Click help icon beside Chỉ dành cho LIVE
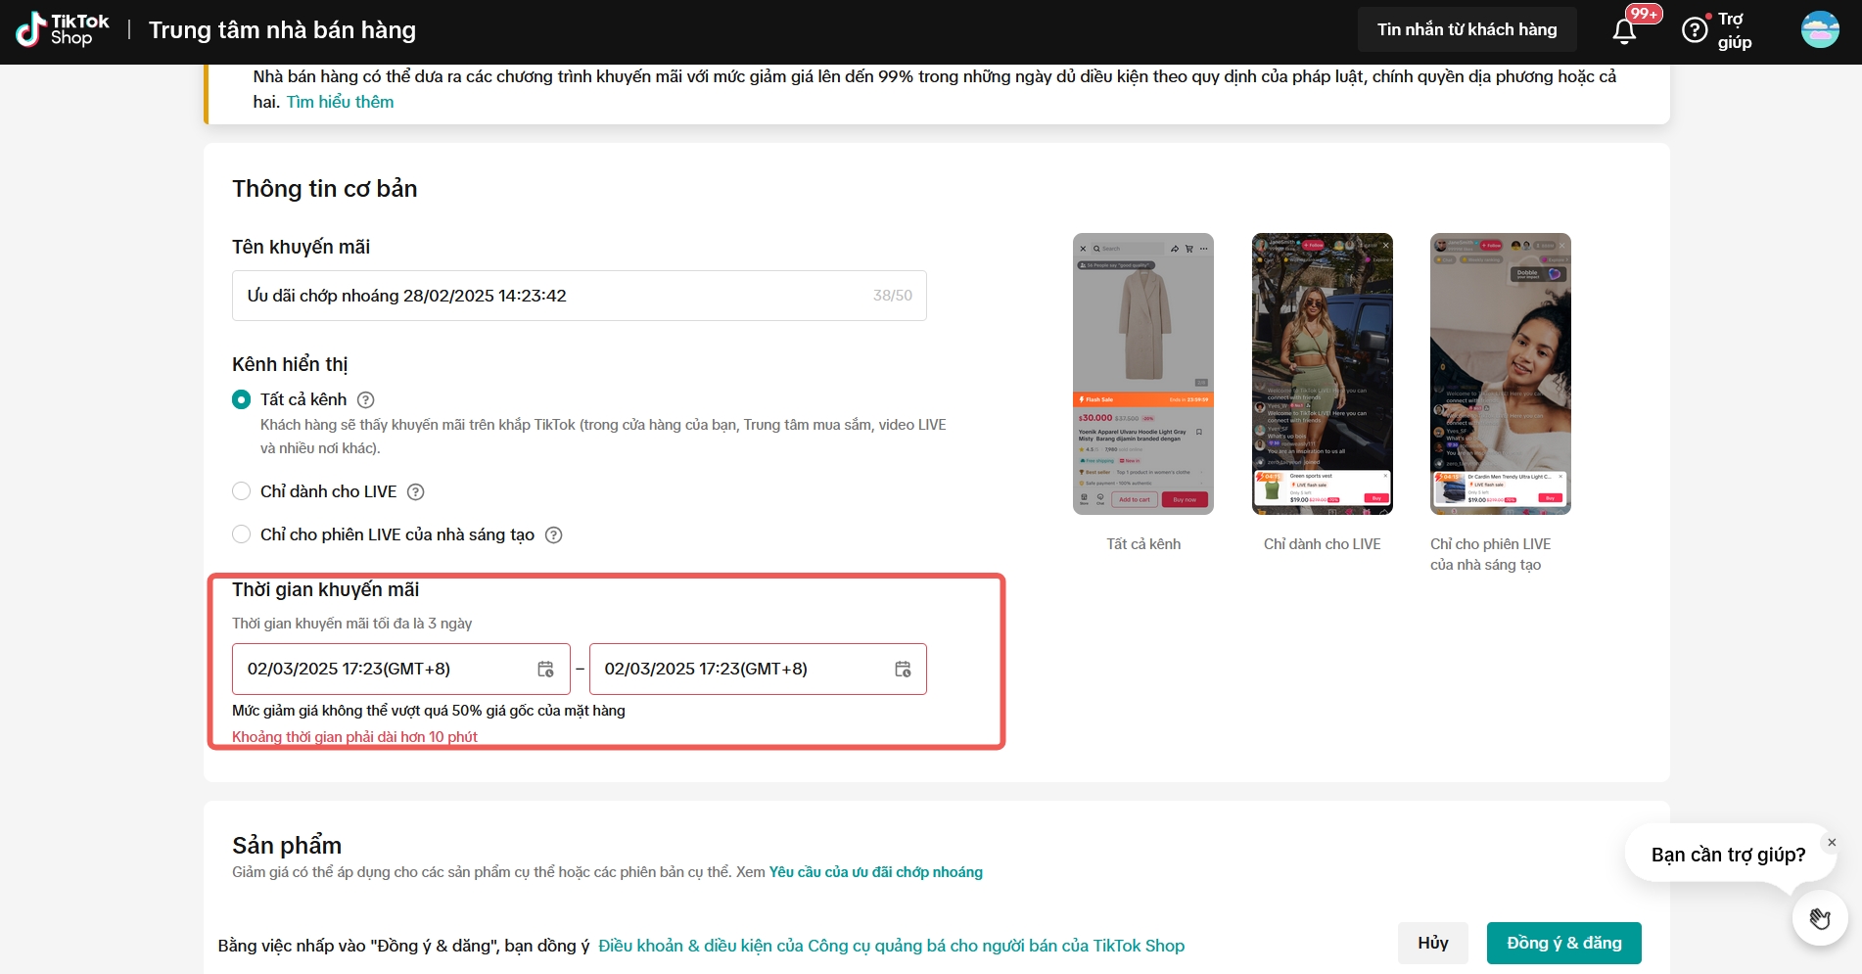Screen dimensions: 1862x974 (415, 491)
